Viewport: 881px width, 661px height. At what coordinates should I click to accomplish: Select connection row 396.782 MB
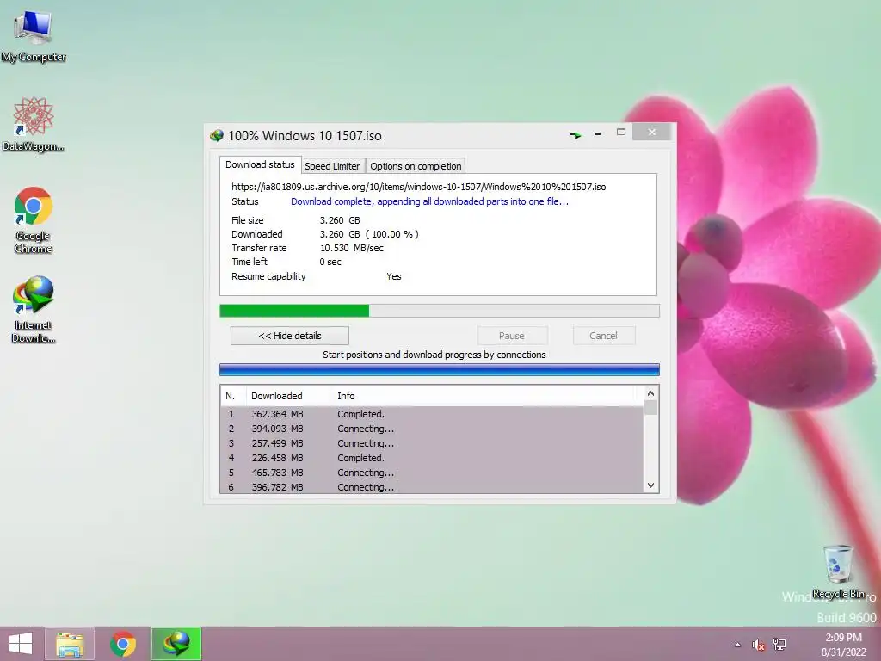pyautogui.click(x=432, y=487)
